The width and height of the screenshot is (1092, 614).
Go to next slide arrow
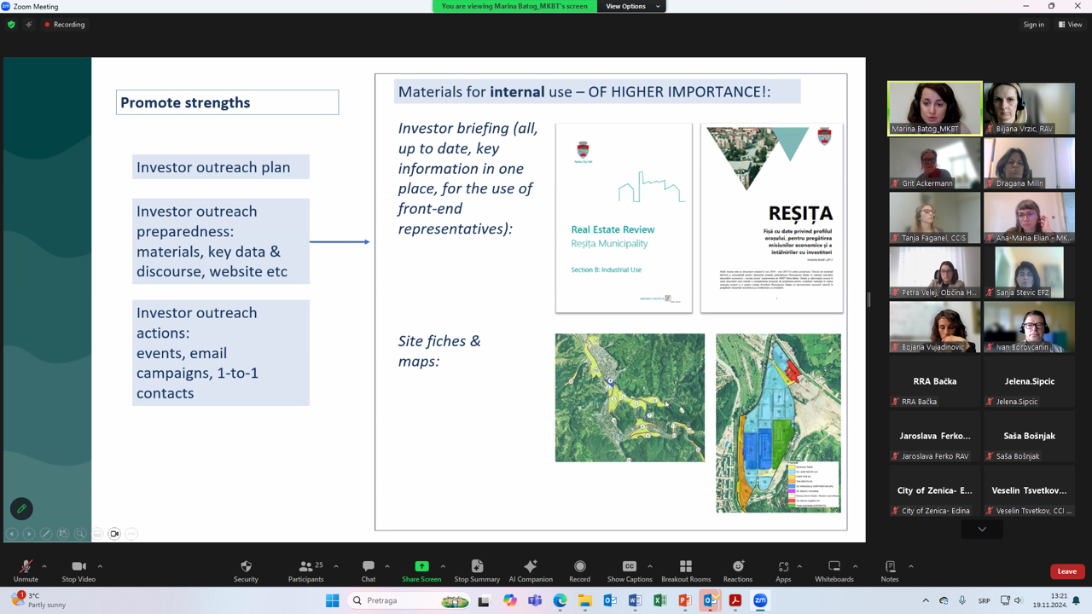point(29,534)
